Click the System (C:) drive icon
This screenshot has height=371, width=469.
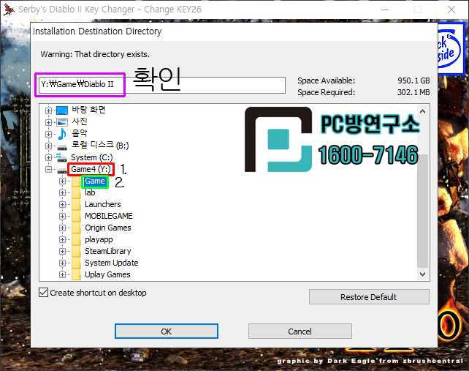(x=61, y=157)
